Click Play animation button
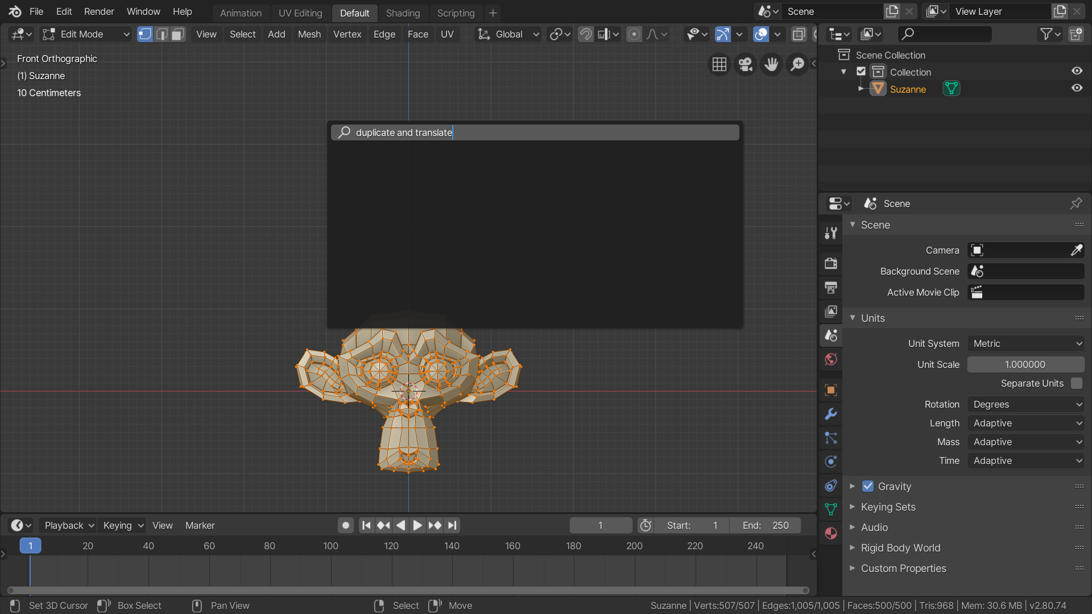The image size is (1092, 614). point(417,525)
